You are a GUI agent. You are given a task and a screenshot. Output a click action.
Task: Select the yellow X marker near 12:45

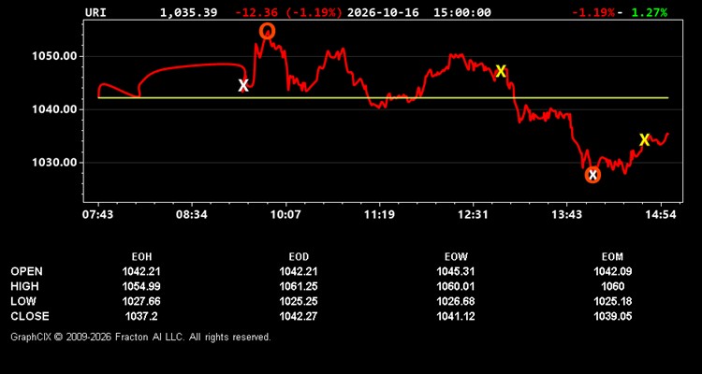click(x=501, y=71)
